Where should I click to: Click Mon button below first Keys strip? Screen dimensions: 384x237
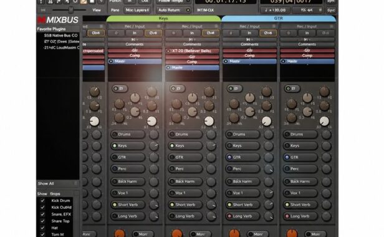143,235
